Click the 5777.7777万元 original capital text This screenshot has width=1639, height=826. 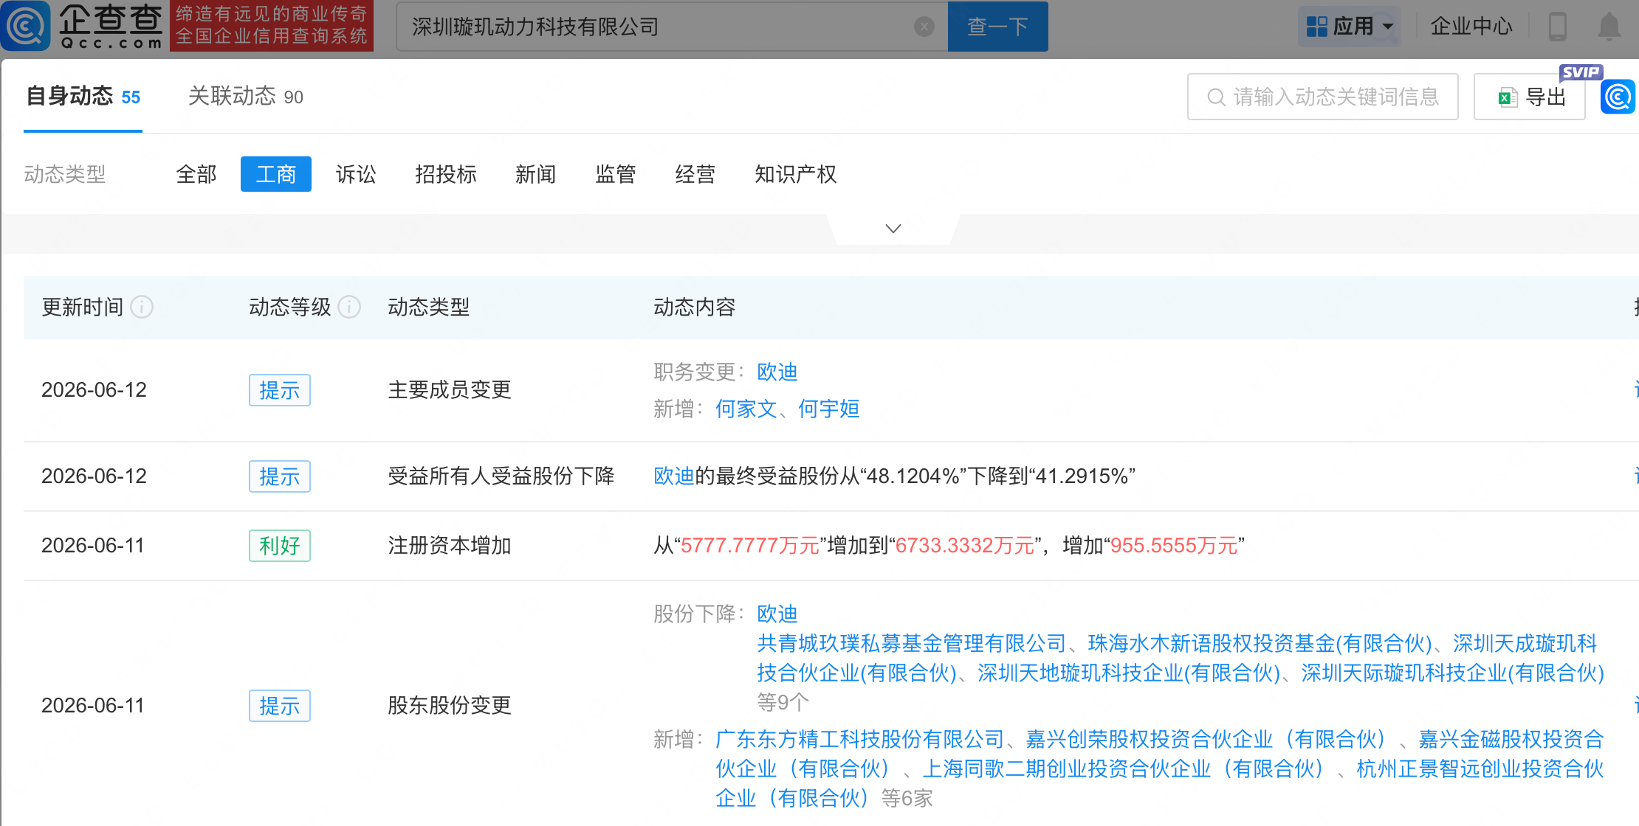pyautogui.click(x=750, y=546)
